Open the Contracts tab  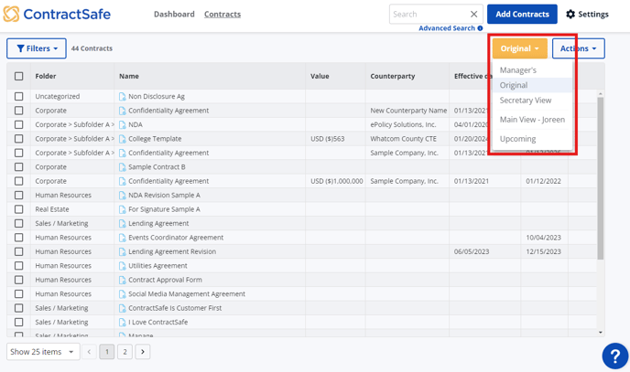(223, 14)
